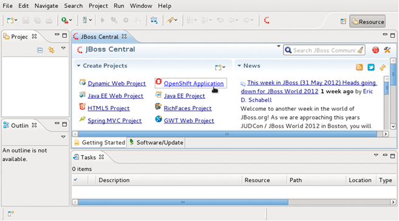Click the Spring MVC Project link
The image size is (399, 221).
coord(115,120)
